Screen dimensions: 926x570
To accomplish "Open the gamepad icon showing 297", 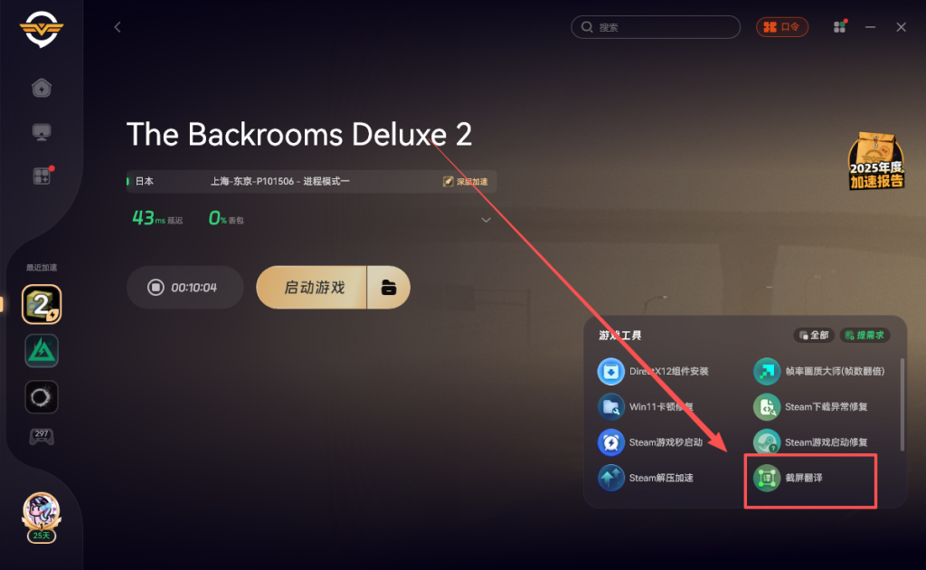I will 42,436.
